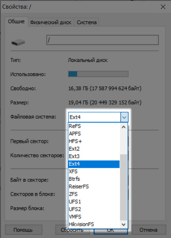Viewport: 171px width, 238px height.
Task: Choose APFS file system option
Action: 94,134
